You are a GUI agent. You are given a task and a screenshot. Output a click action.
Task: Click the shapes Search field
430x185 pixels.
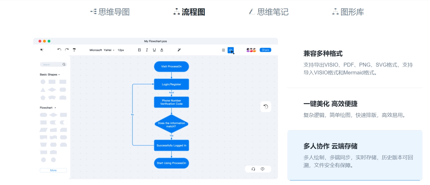point(53,64)
